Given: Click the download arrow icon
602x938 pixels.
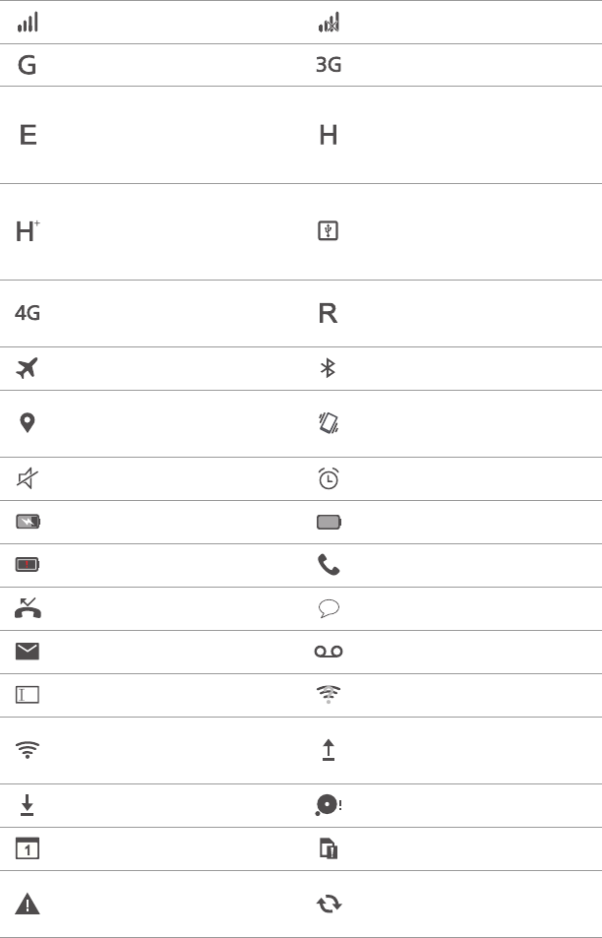Looking at the screenshot, I should pyautogui.click(x=28, y=805).
